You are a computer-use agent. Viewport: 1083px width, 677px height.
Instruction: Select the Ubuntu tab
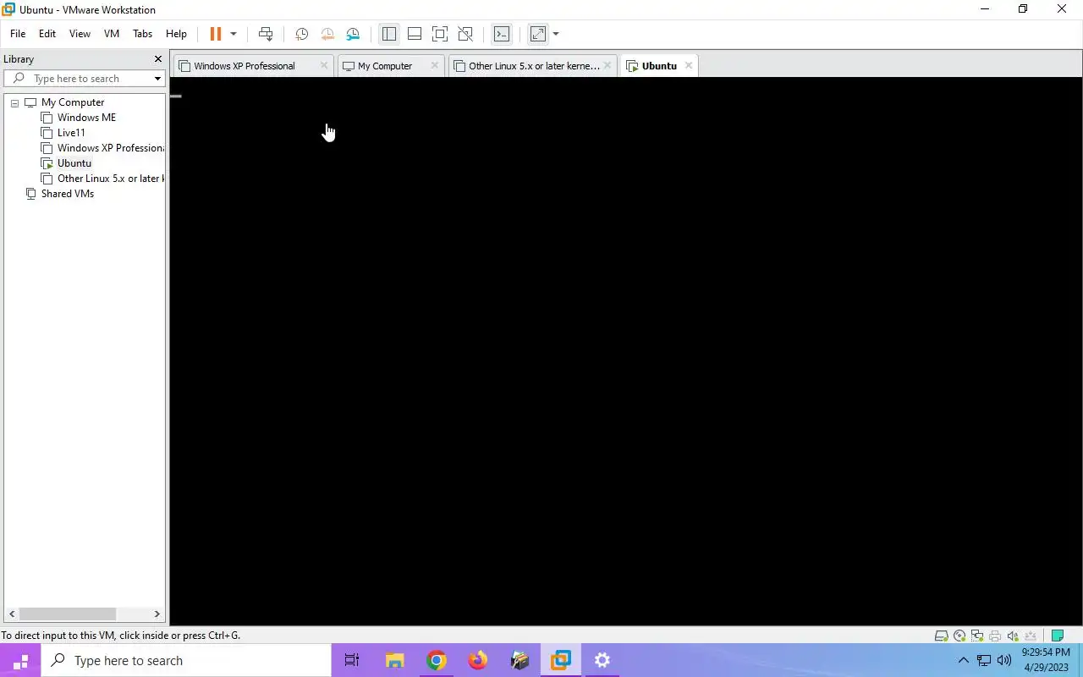(x=659, y=66)
